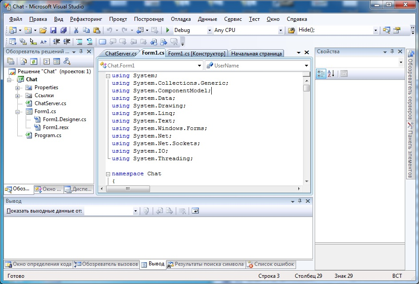Open the Сервис menu
Screen dimensions: 419x284
pos(233,19)
